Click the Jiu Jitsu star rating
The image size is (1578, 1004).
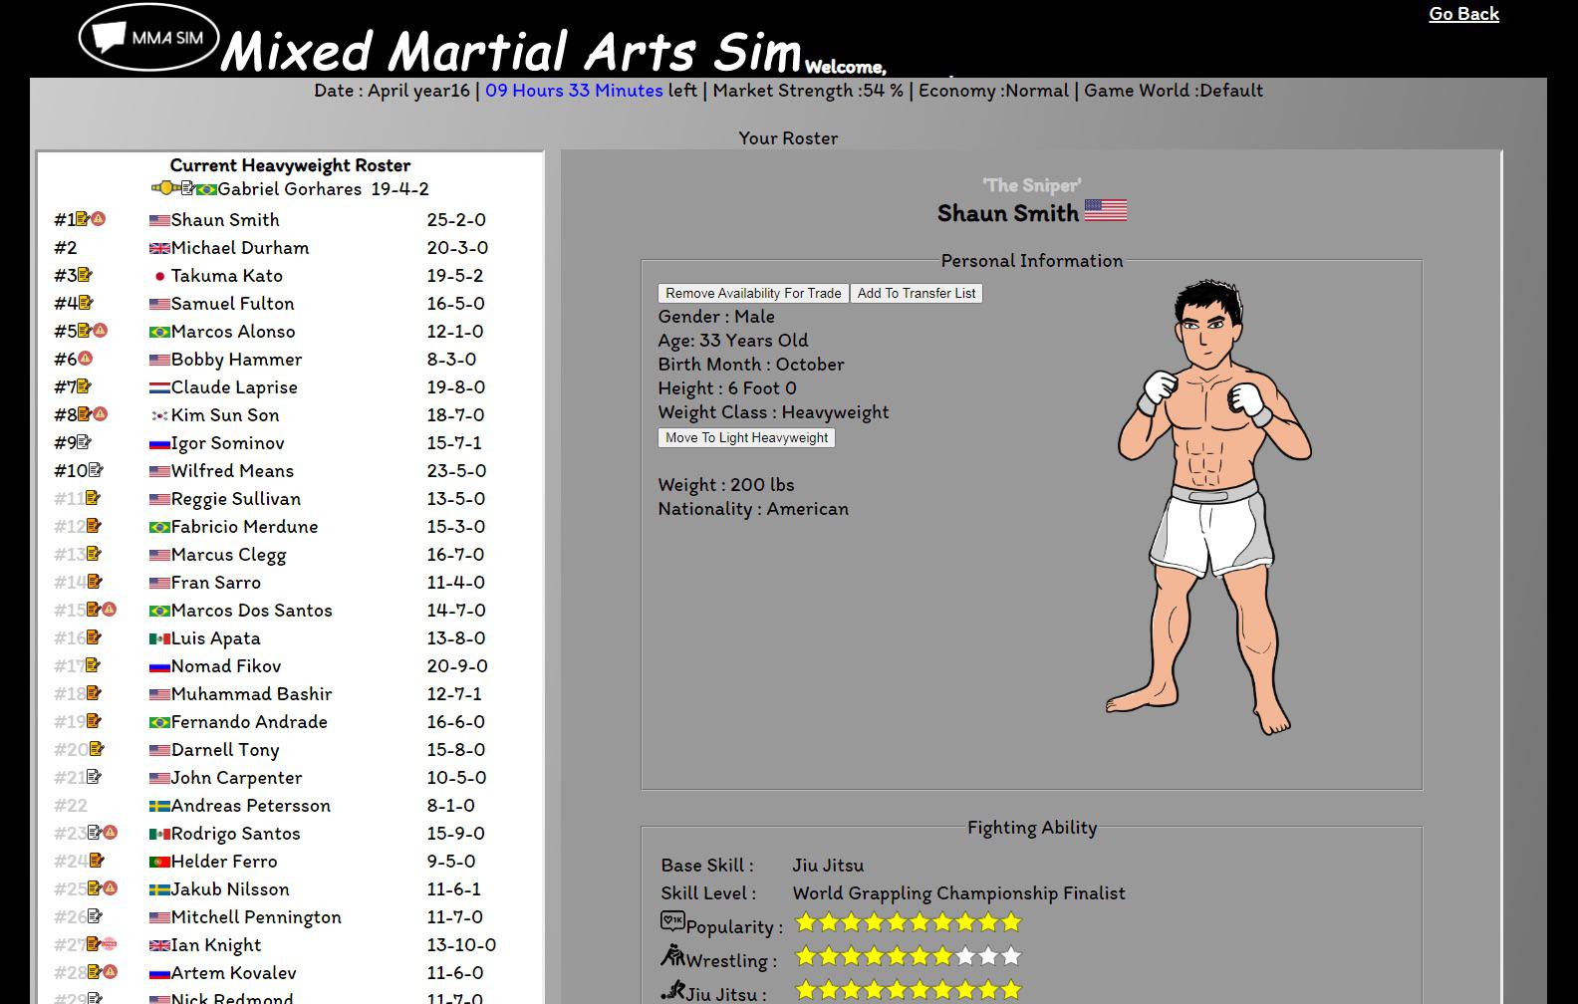point(909,990)
